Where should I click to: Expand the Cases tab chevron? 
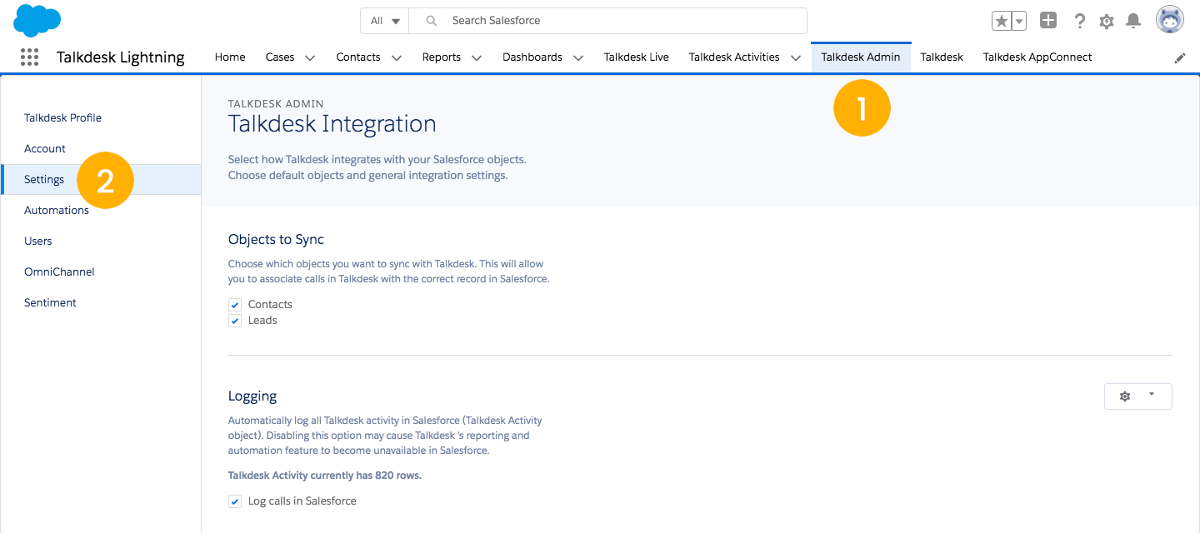[310, 57]
